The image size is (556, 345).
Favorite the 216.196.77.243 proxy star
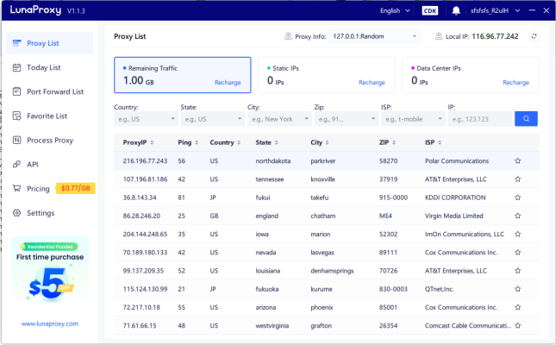pyautogui.click(x=518, y=160)
